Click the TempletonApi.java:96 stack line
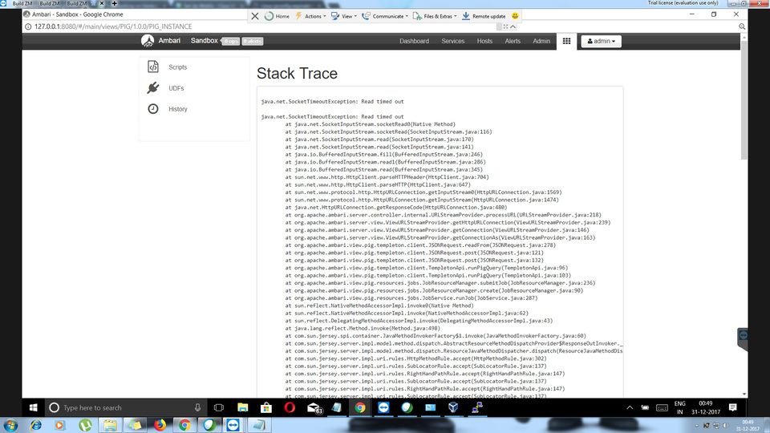Viewport: 770px width, 433px height. 426,268
